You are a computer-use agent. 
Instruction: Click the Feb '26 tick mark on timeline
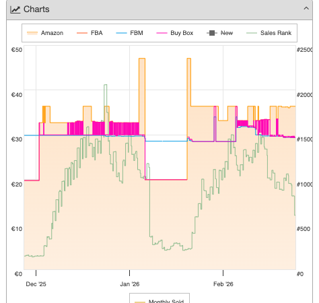coord(223,273)
